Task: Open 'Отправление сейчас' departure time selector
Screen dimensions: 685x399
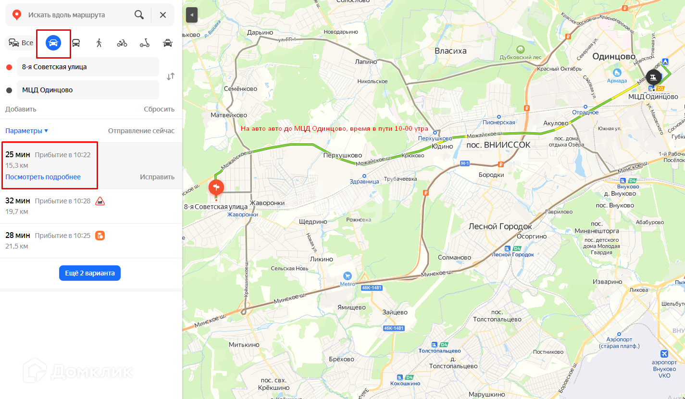Action: click(x=141, y=131)
